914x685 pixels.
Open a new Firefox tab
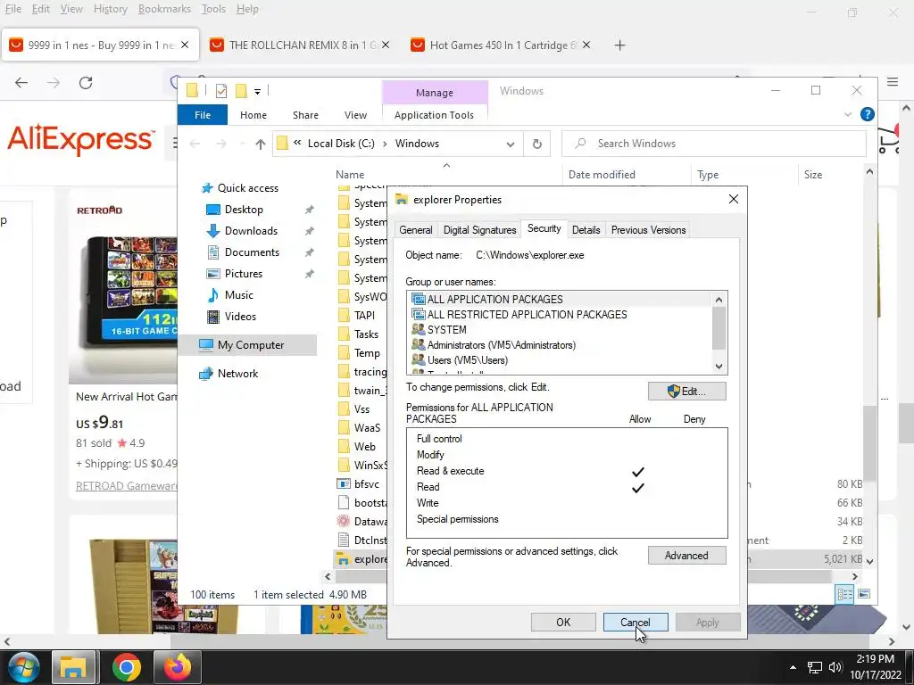[619, 45]
